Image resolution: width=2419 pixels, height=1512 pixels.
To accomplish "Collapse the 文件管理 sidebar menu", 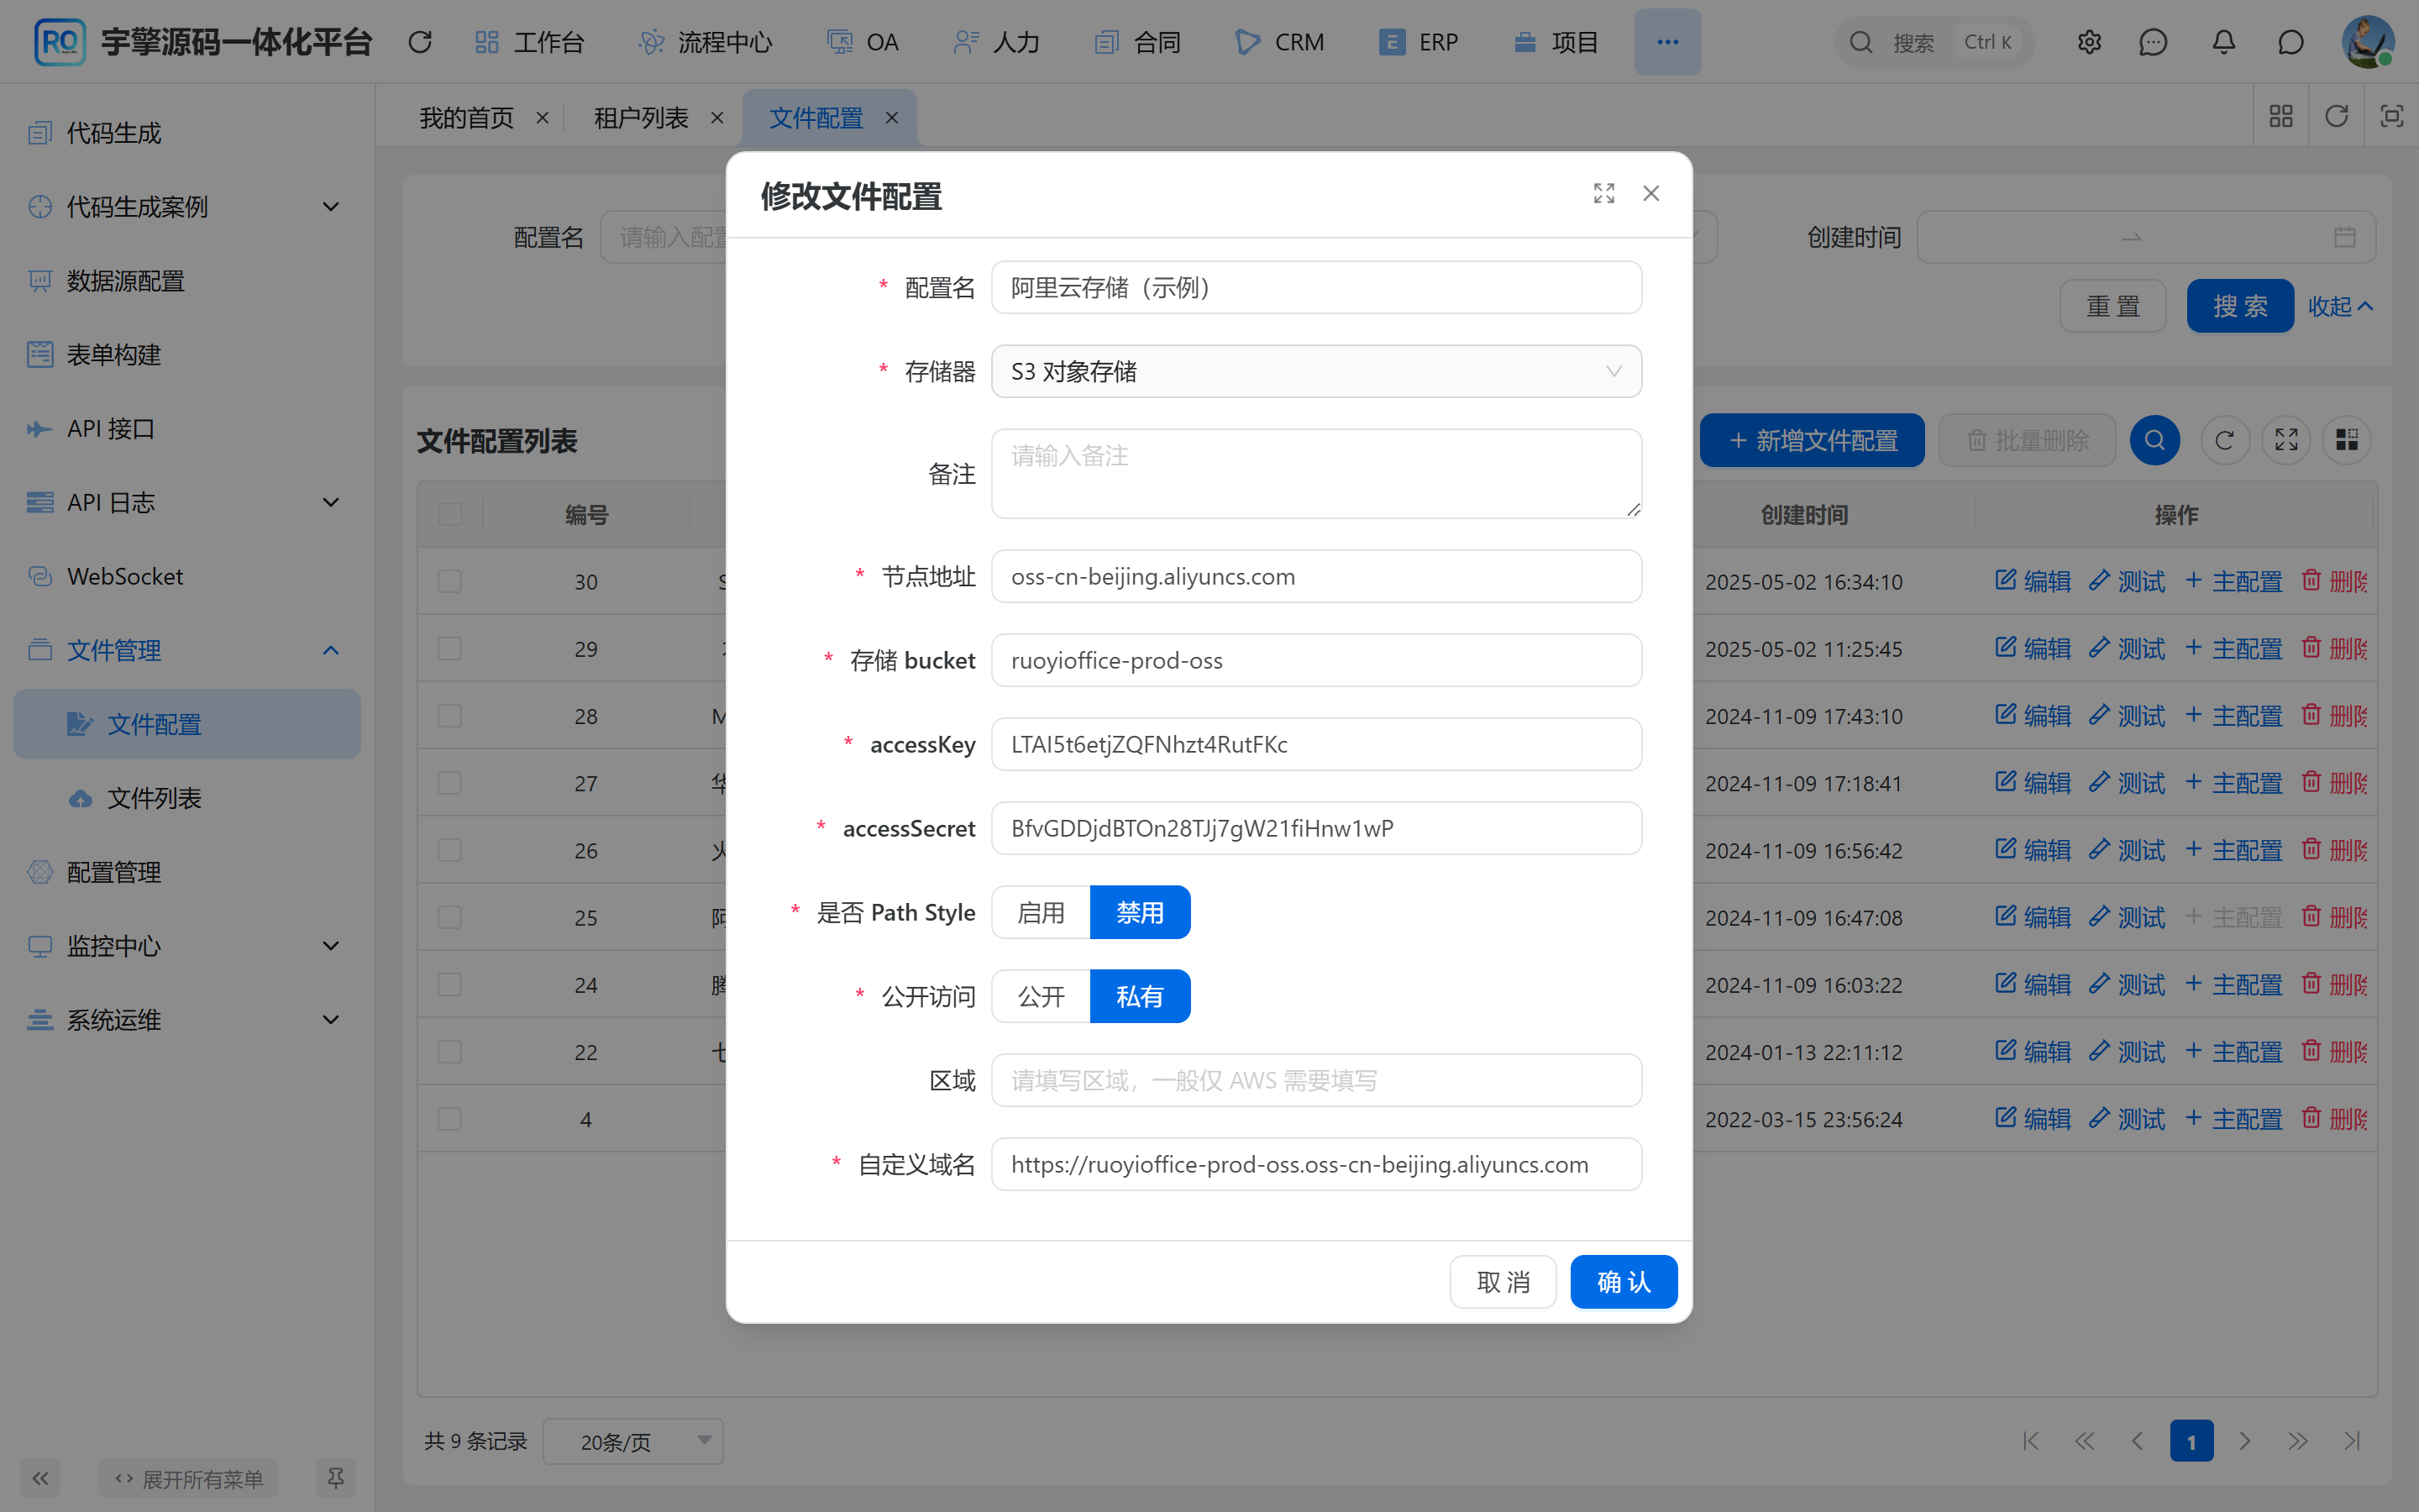I will [187, 650].
